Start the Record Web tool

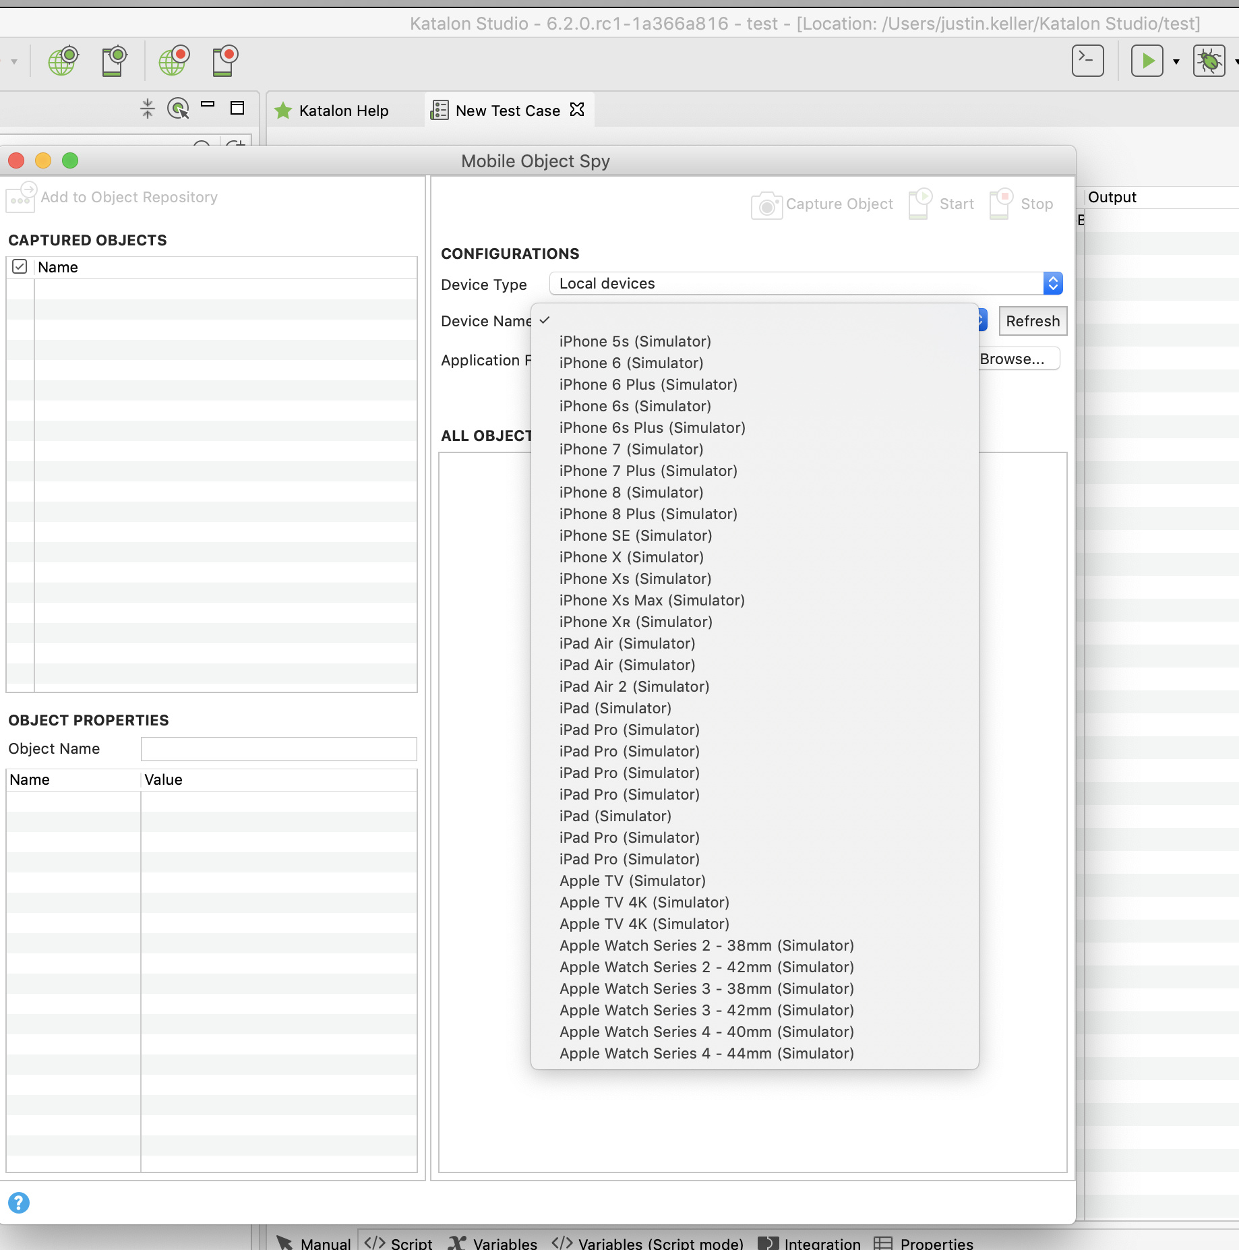174,61
